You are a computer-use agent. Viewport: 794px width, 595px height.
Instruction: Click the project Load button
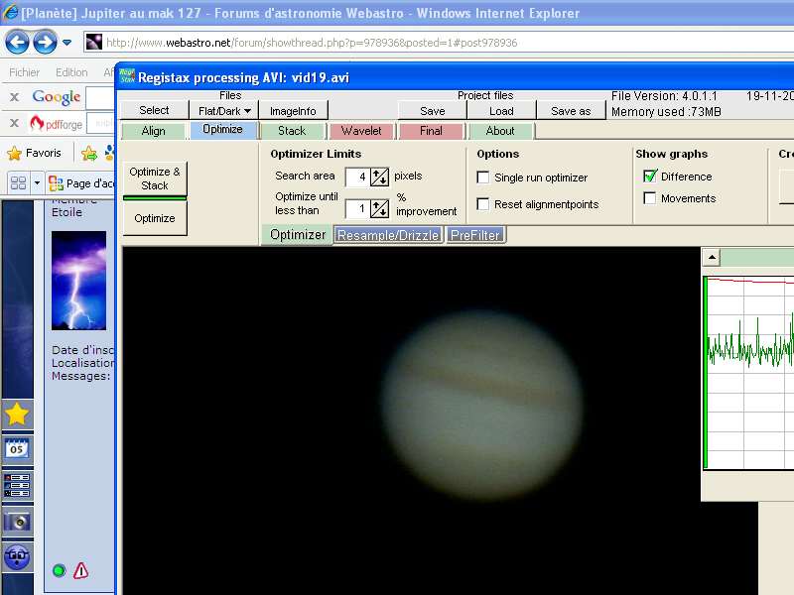click(501, 111)
